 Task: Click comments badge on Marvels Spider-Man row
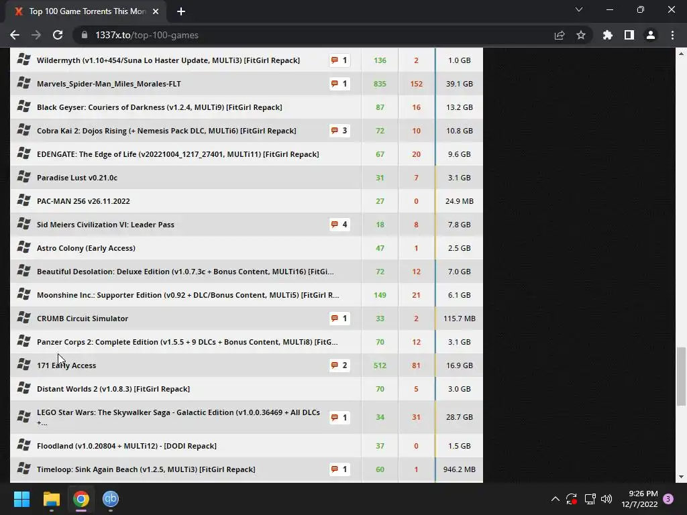click(339, 84)
